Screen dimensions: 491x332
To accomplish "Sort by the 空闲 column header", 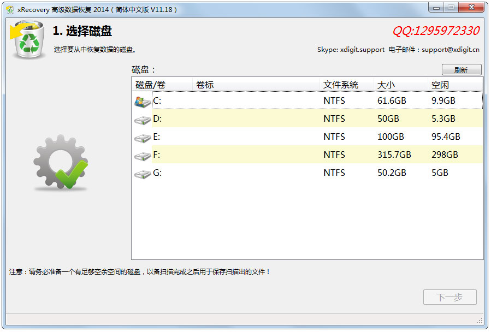I will point(455,85).
